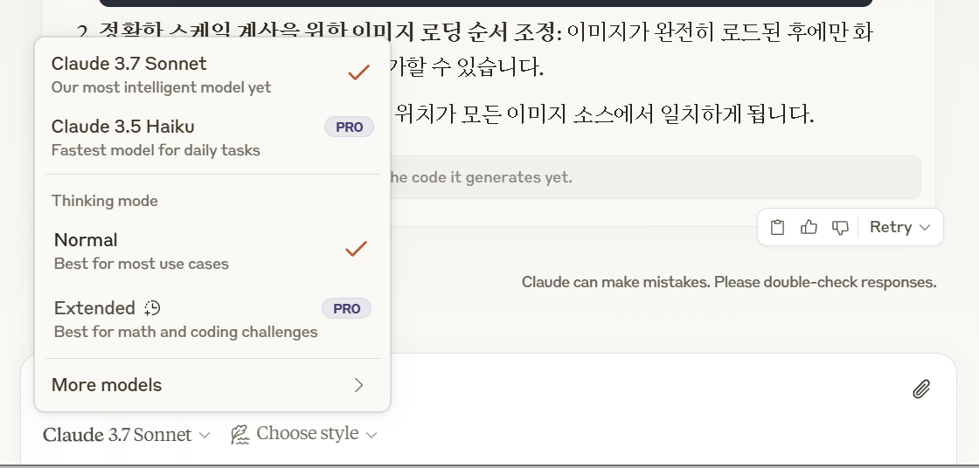Screen dimensions: 979x468
Task: Click 'Claude can make mistakes' disclaimer text
Action: click(729, 282)
